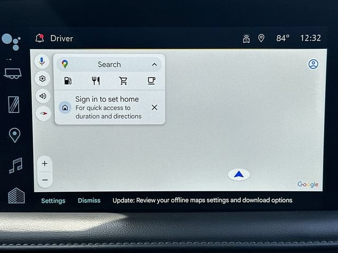Open the notification bell next to Driver
This screenshot has height=253, width=338.
pos(40,38)
